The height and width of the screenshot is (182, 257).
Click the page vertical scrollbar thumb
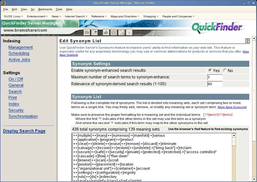click(x=254, y=91)
